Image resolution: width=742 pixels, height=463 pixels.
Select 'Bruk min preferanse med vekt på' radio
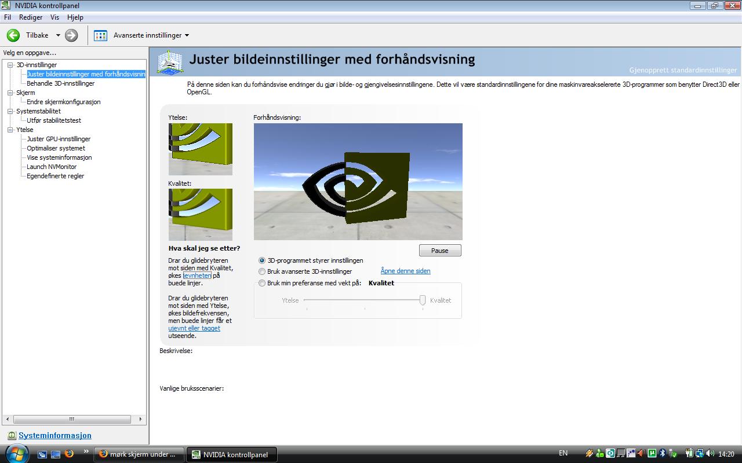(x=262, y=283)
